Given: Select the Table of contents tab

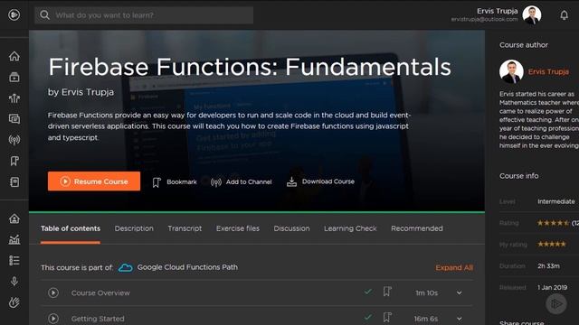Looking at the screenshot, I should (x=71, y=228).
